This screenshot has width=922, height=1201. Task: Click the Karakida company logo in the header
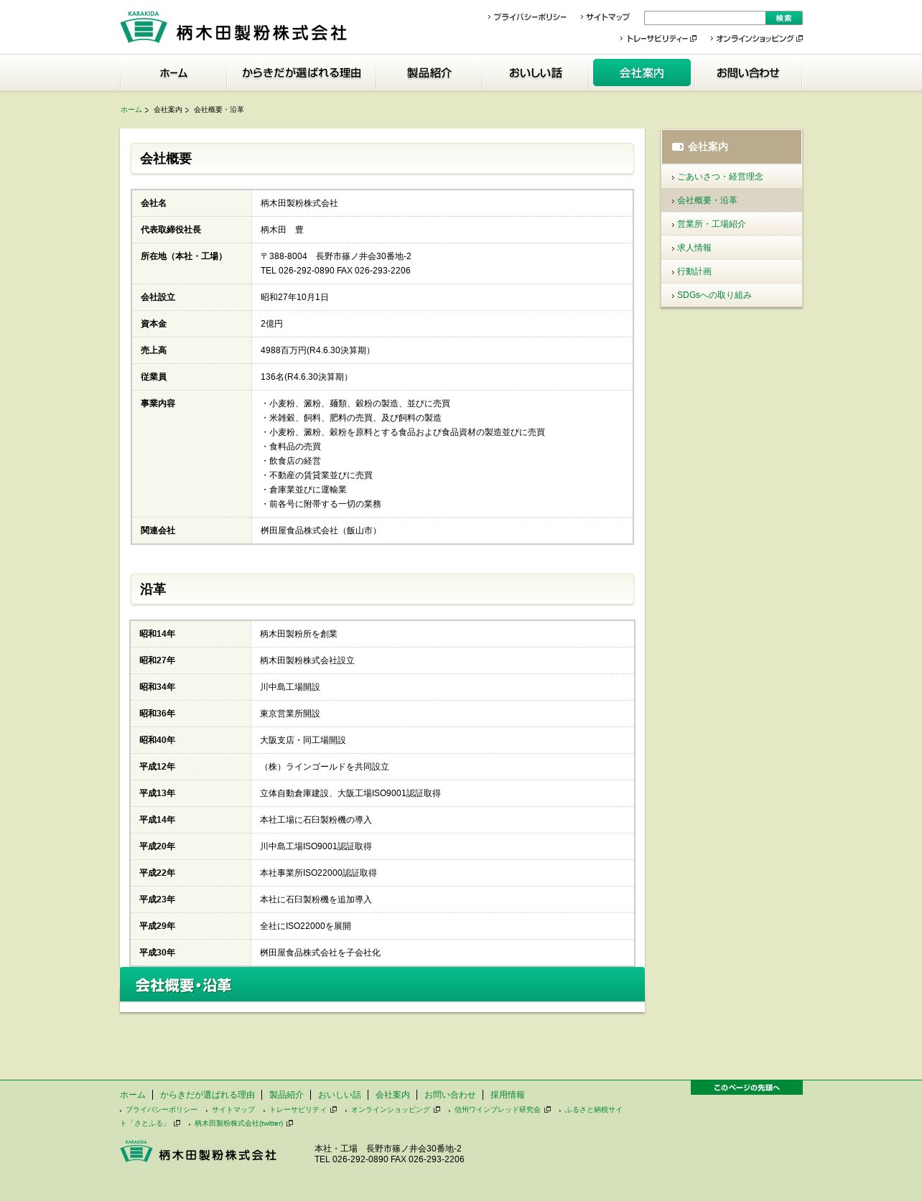[x=233, y=27]
